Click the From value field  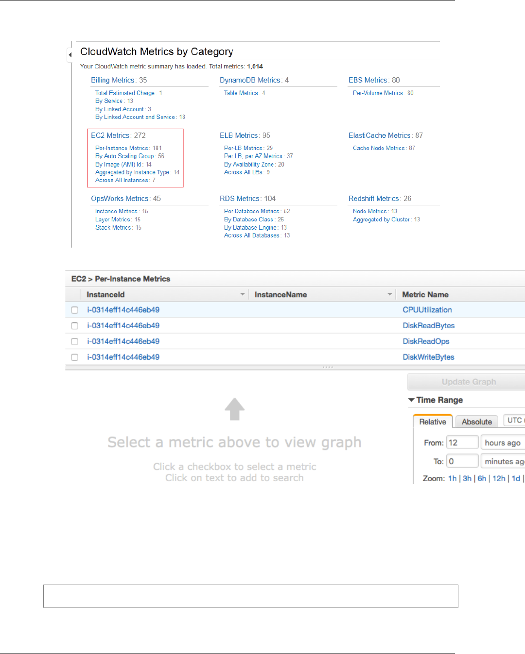(462, 442)
